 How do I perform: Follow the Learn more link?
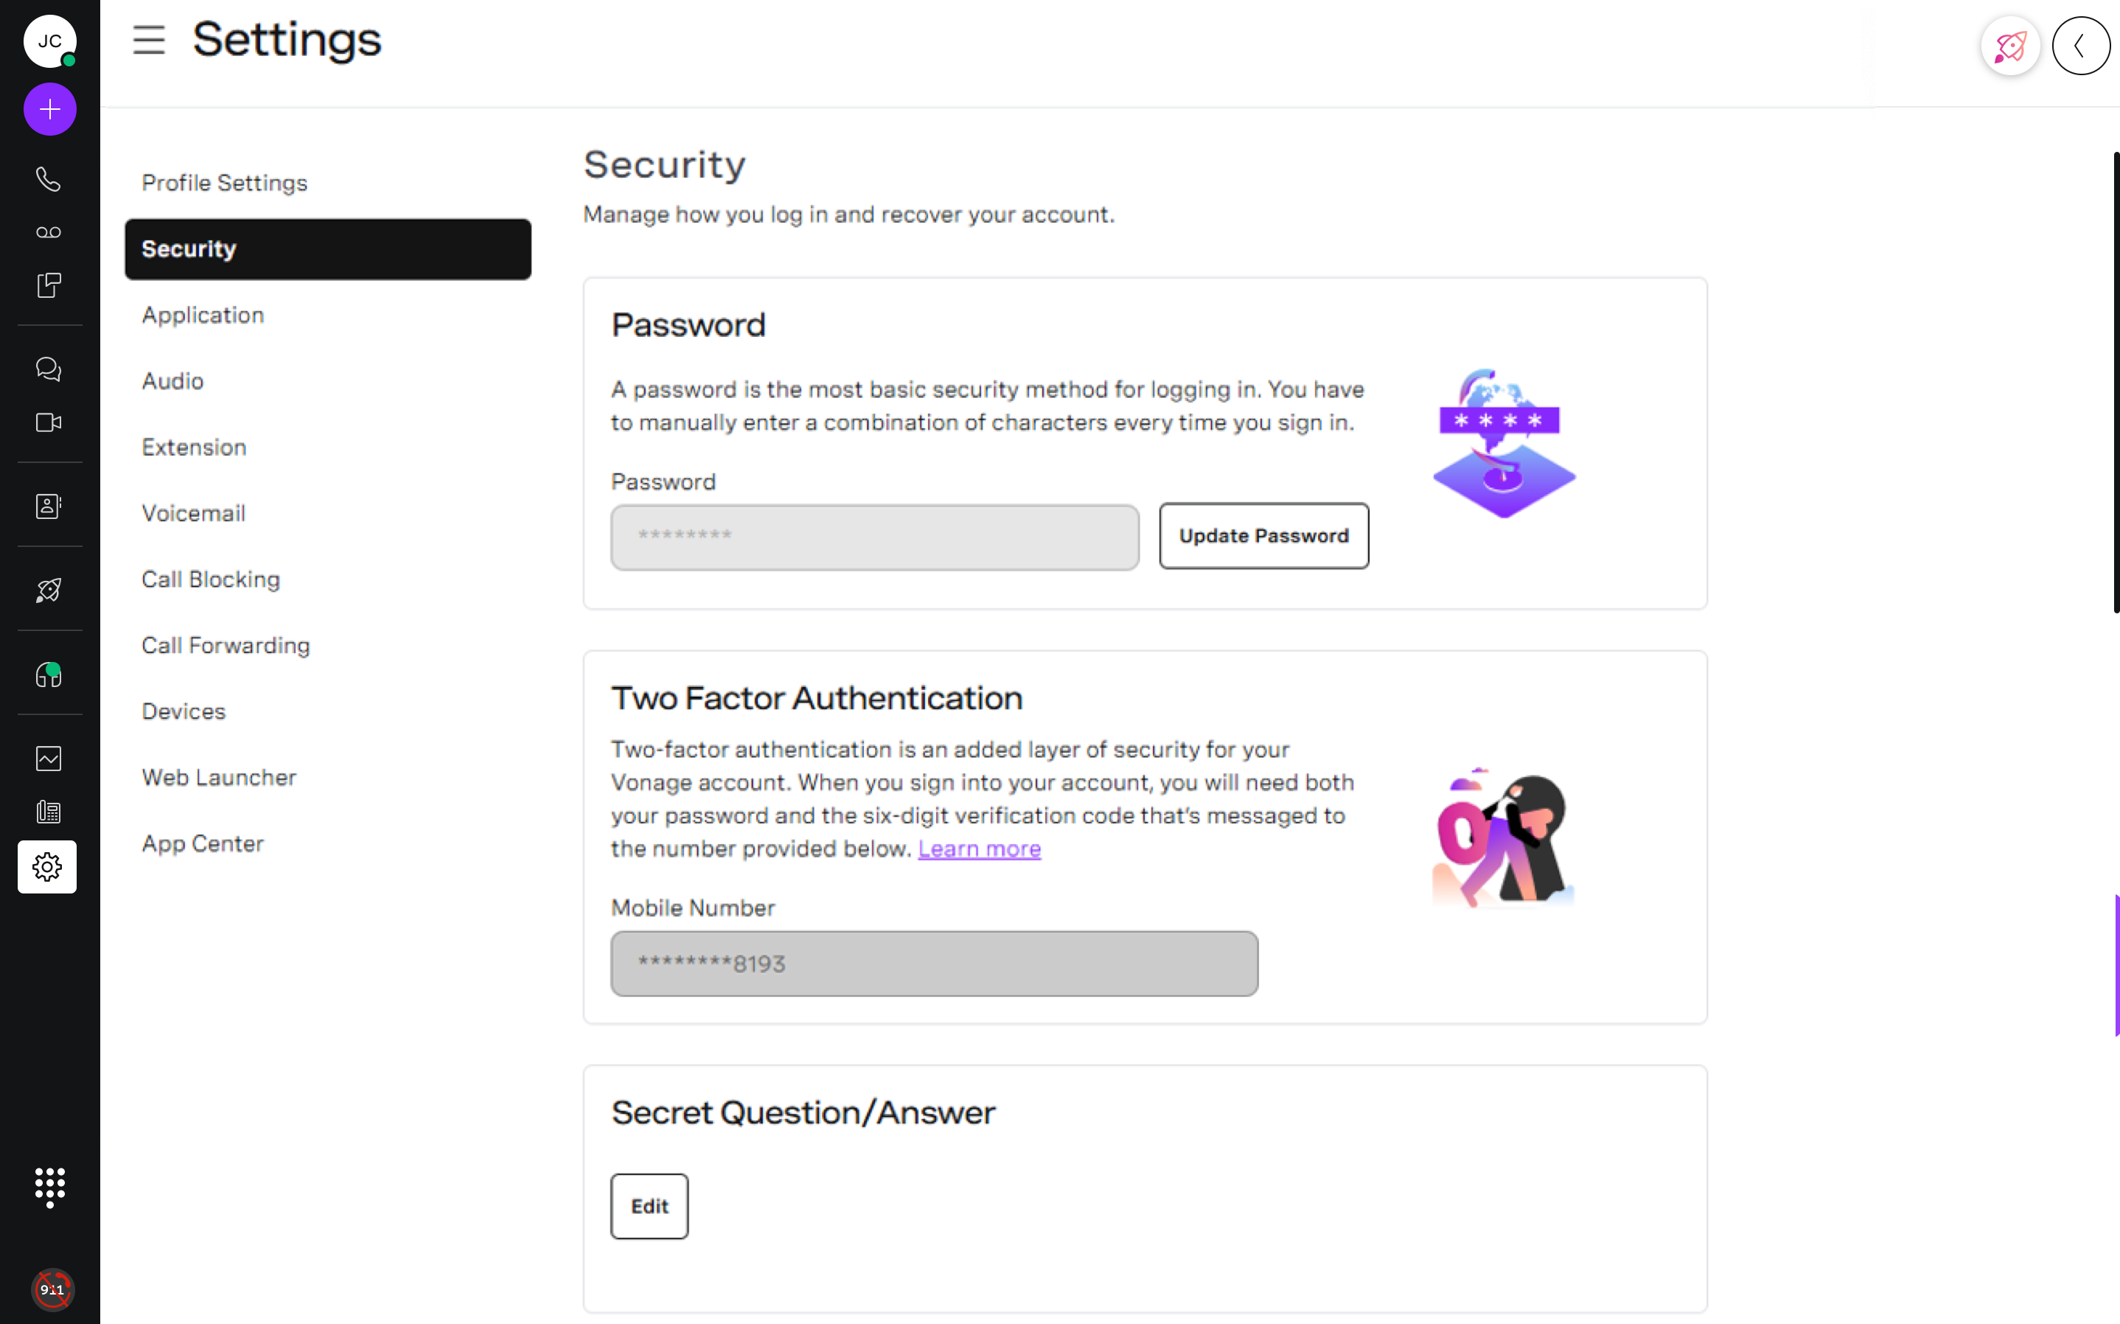coord(979,849)
